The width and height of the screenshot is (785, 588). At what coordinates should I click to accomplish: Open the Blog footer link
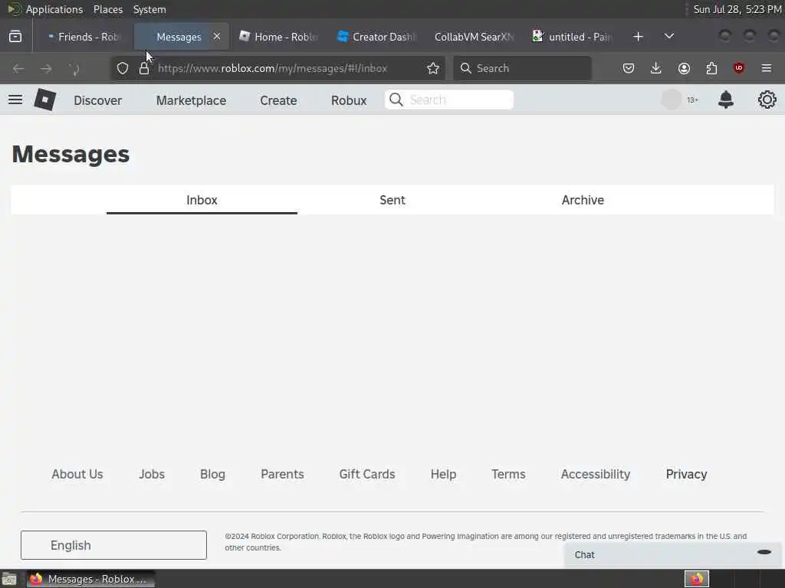pyautogui.click(x=212, y=474)
